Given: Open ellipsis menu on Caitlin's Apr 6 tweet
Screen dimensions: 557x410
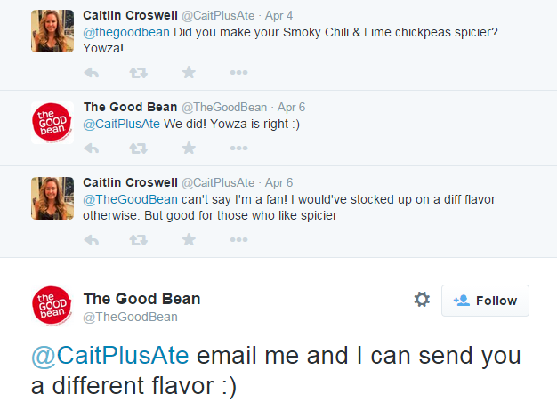Looking at the screenshot, I should [238, 239].
